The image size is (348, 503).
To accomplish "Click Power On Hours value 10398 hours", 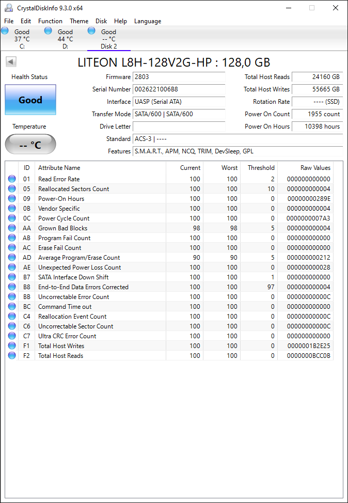I will point(317,127).
